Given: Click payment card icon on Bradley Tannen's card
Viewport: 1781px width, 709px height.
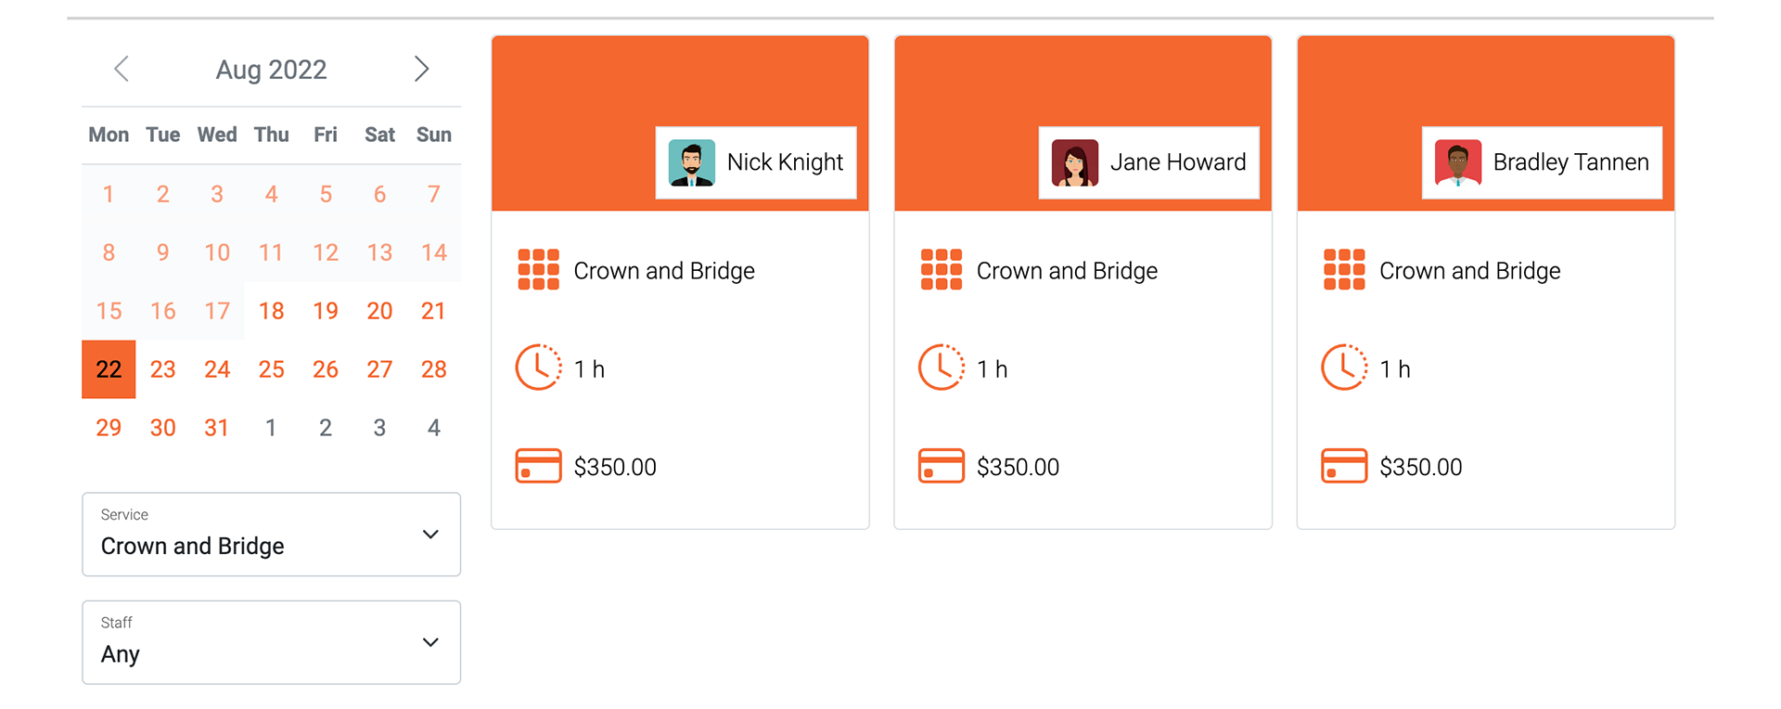Looking at the screenshot, I should 1343,466.
